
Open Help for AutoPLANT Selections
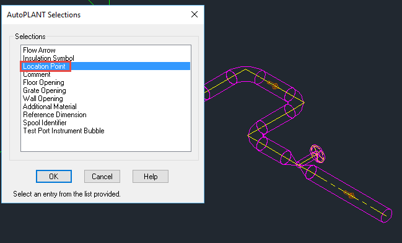(151, 177)
